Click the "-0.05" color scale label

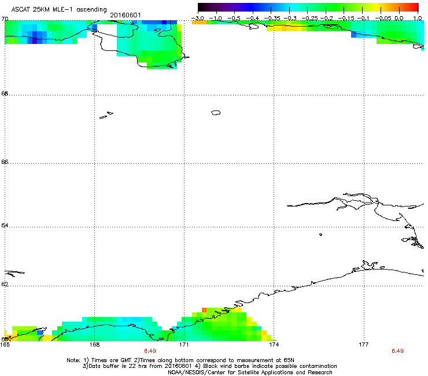pos(383,19)
